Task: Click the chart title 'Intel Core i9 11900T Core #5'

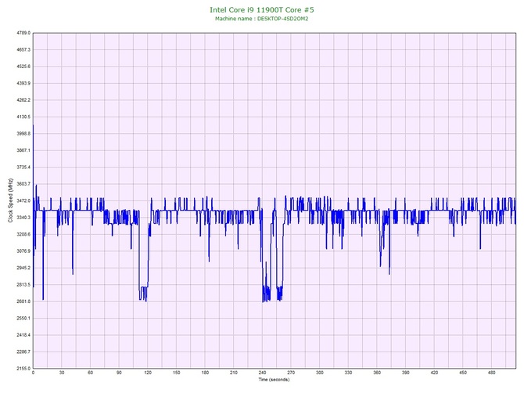Action: coord(262,9)
